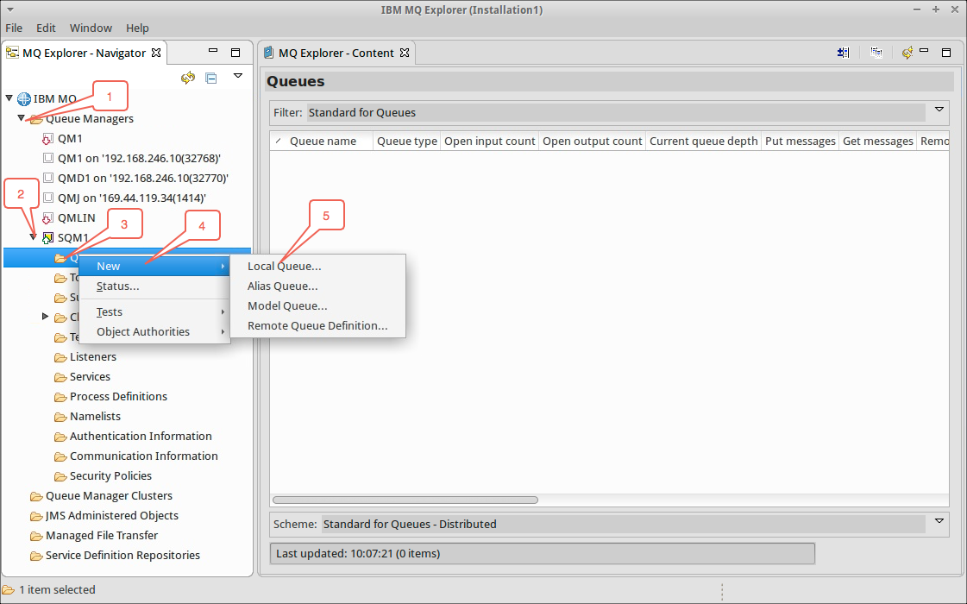Choose Alias Queue... from the submenu
The image size is (967, 604).
[x=317, y=286]
